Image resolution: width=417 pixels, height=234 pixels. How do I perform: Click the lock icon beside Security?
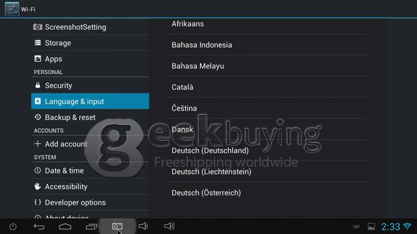pos(38,86)
